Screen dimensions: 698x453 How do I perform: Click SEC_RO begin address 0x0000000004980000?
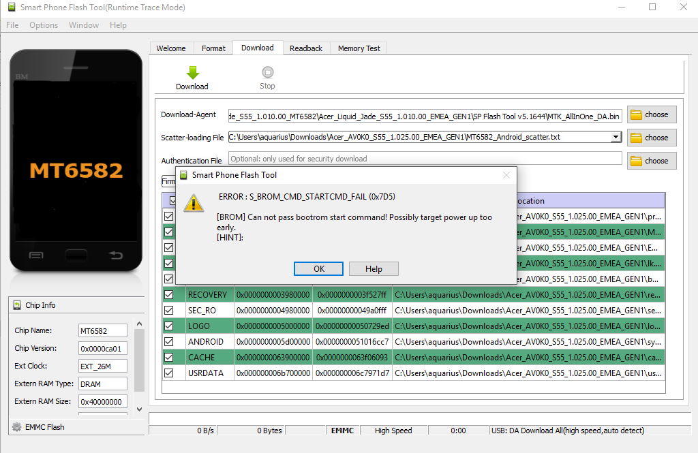coord(273,310)
